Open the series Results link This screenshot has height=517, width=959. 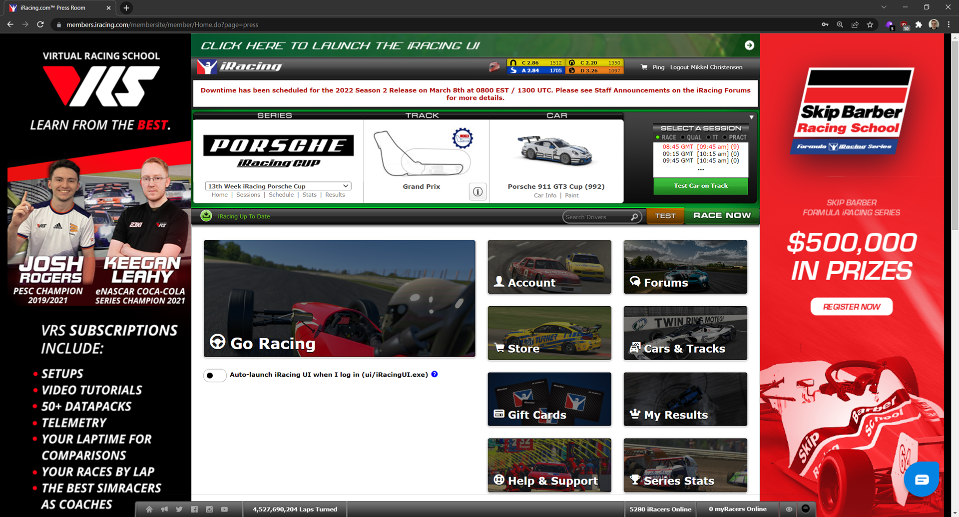tap(335, 195)
